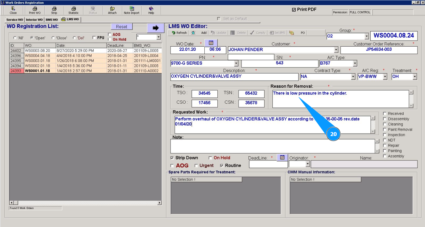
Task: Click the Set BMS toolbar item
Action: click(278, 33)
